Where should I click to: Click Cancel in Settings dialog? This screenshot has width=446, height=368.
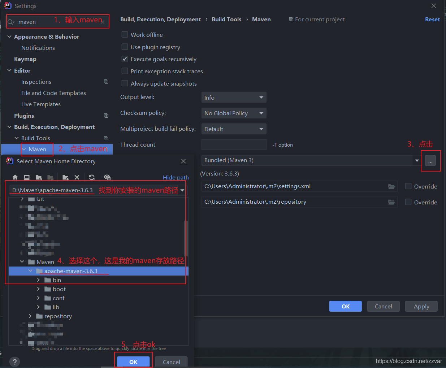383,306
